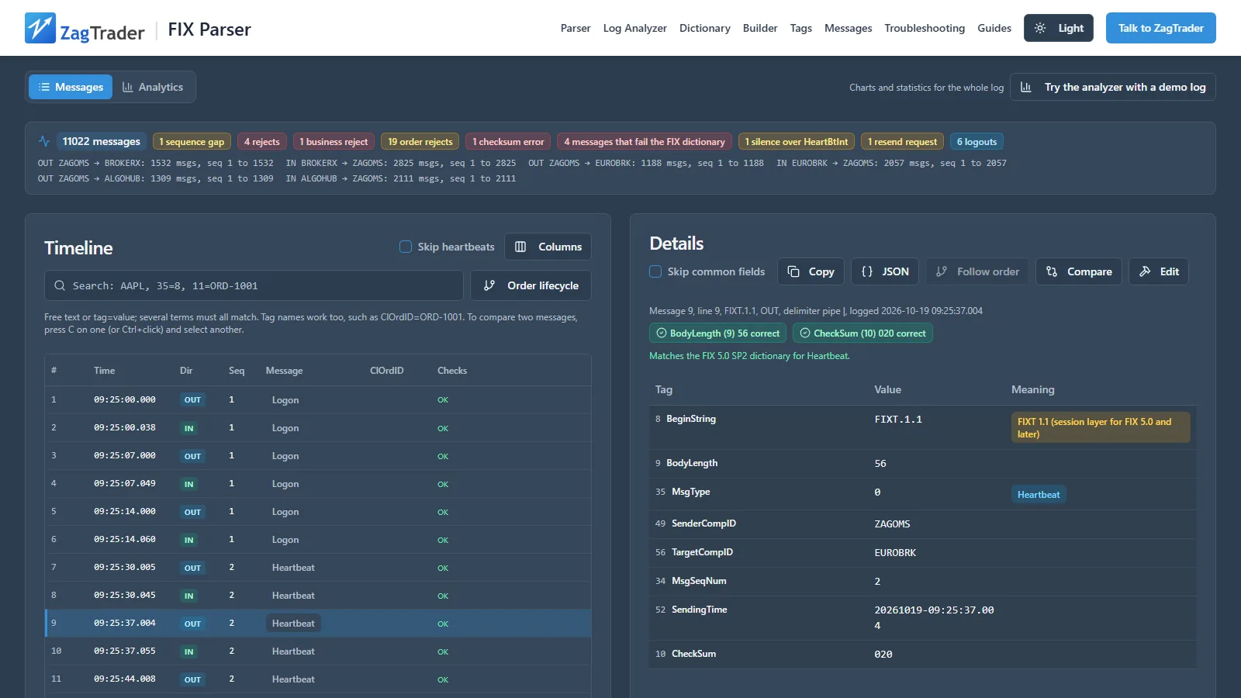The width and height of the screenshot is (1241, 698).
Task: Click the 1 checksum error badge
Action: click(x=508, y=141)
